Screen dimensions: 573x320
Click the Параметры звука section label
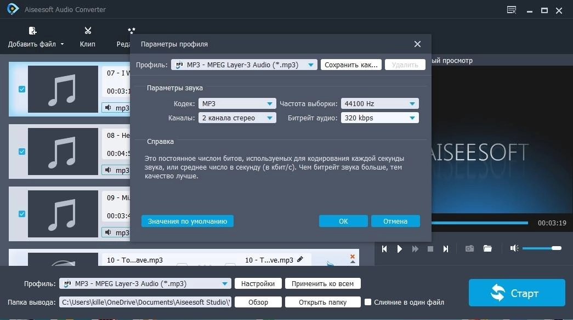click(x=175, y=88)
